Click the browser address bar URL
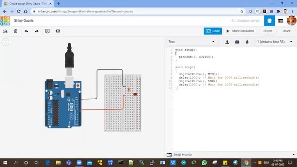This screenshot has width=297, height=167. click(x=85, y=11)
